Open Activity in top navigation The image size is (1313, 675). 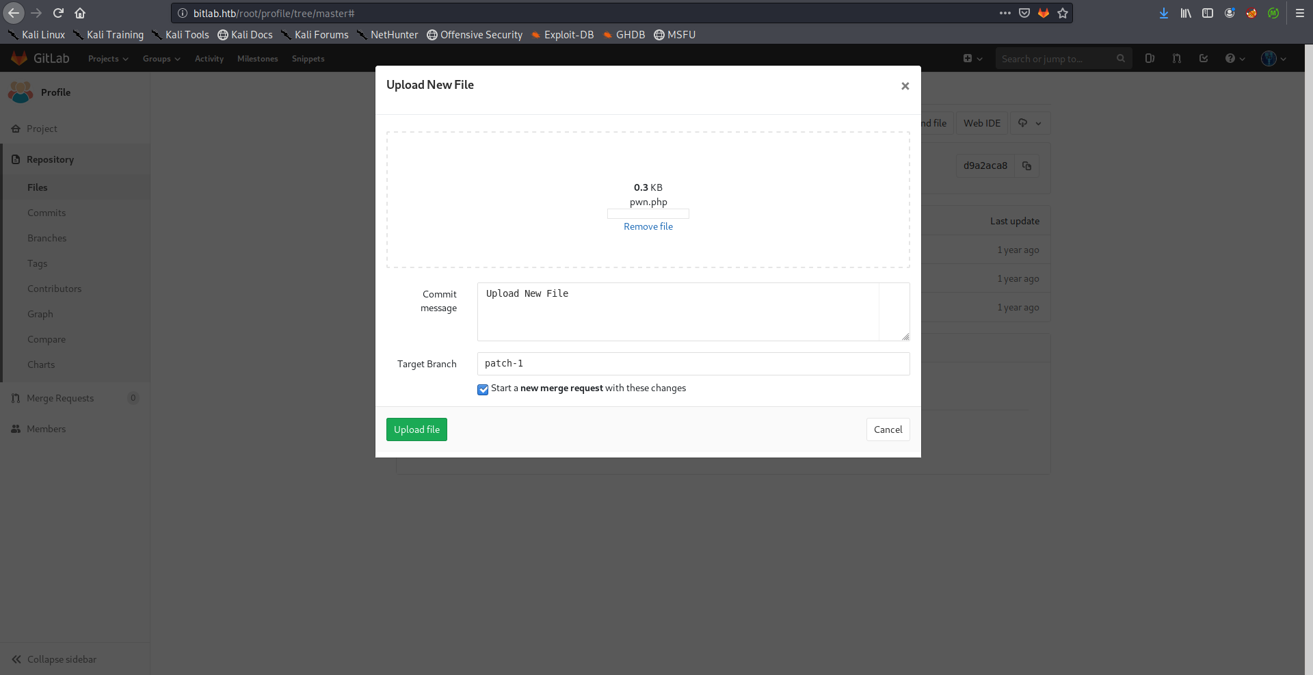click(209, 59)
